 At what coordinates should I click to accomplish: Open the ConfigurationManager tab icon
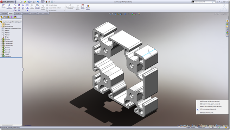[8, 17]
